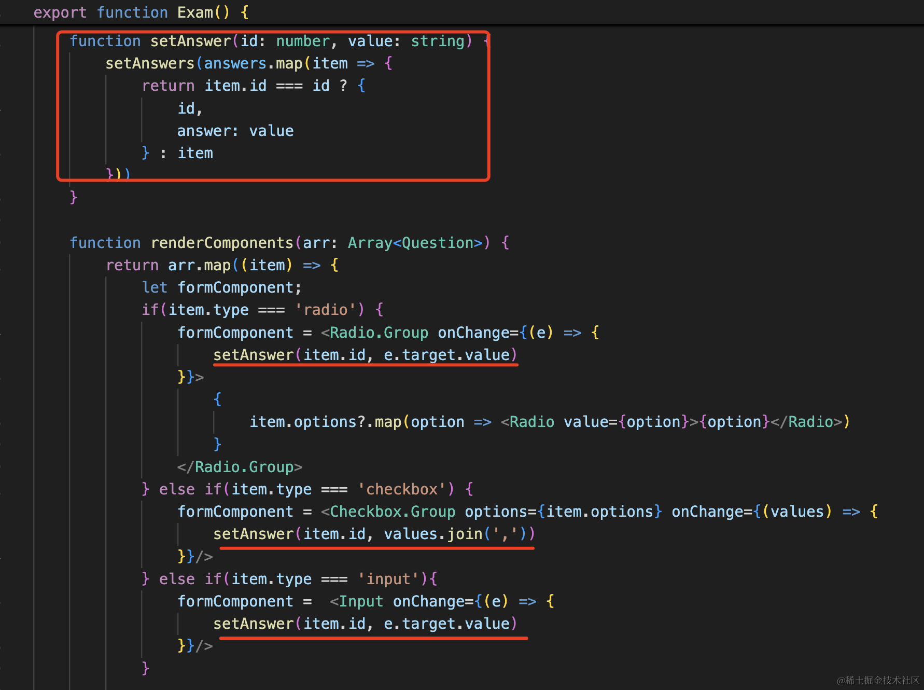Image resolution: width=924 pixels, height=690 pixels.
Task: Click the number type annotation
Action: [x=303, y=41]
